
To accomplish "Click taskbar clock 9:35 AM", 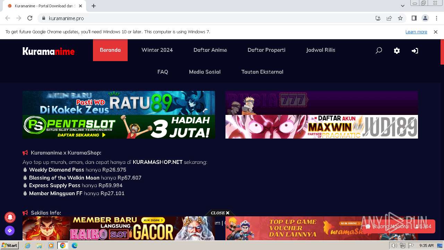I will (426, 245).
